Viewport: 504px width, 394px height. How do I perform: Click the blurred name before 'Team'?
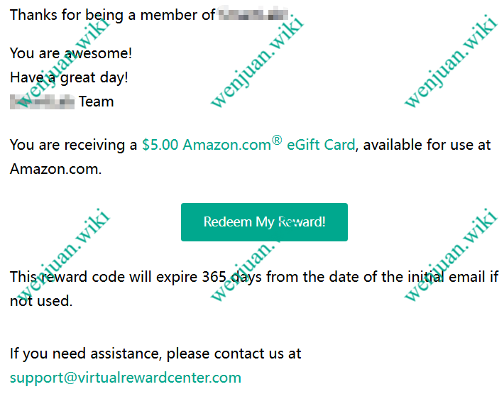pyautogui.click(x=43, y=102)
